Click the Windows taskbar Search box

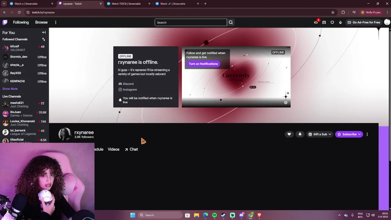160,215
